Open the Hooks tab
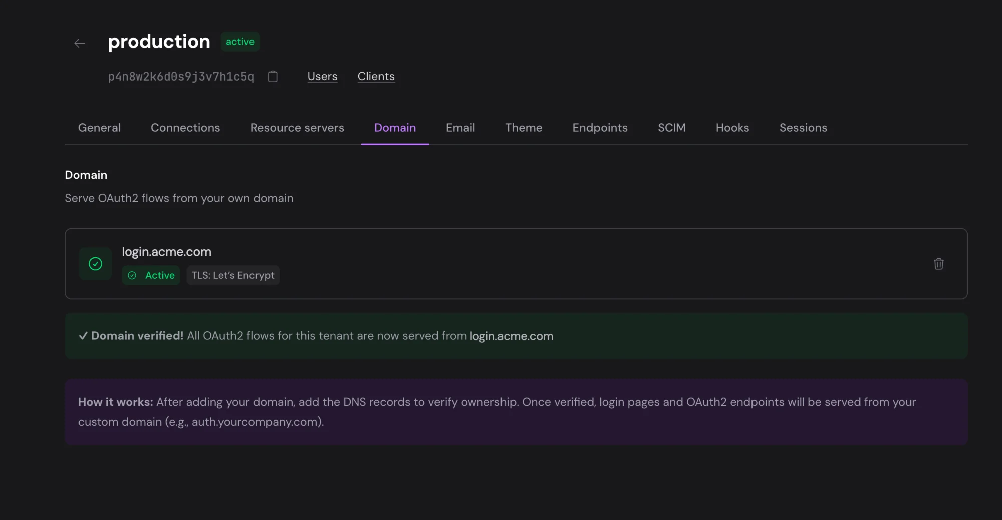This screenshot has height=520, width=1002. tap(732, 128)
